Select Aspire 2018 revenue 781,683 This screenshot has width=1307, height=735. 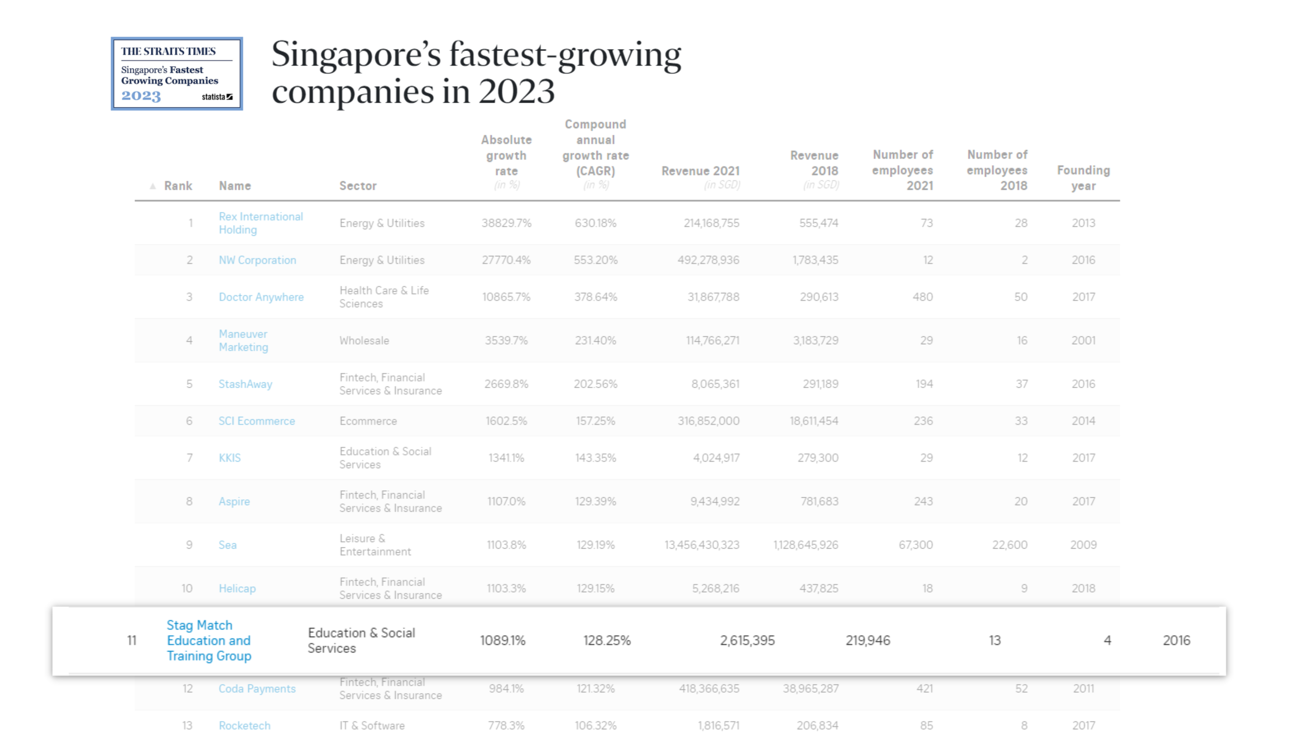click(819, 502)
